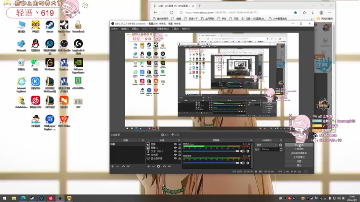Toggle lock on the 显示器采集 source
This screenshot has height=202, width=360.
click(180, 158)
